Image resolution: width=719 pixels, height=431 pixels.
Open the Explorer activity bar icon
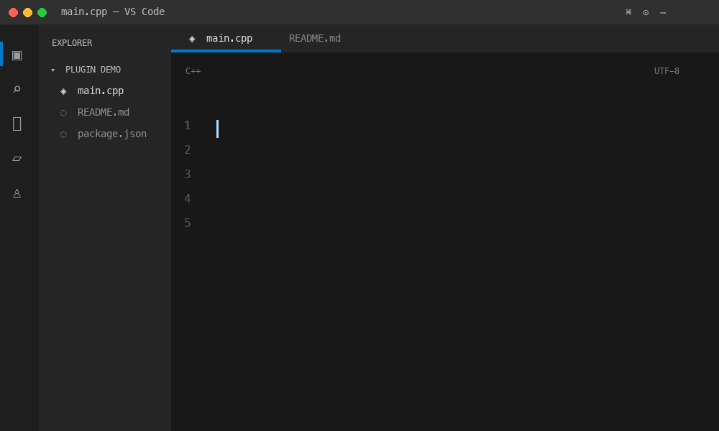17,55
